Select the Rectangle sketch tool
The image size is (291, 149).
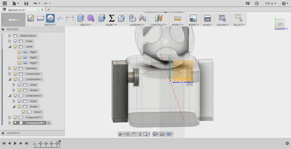click(41, 18)
